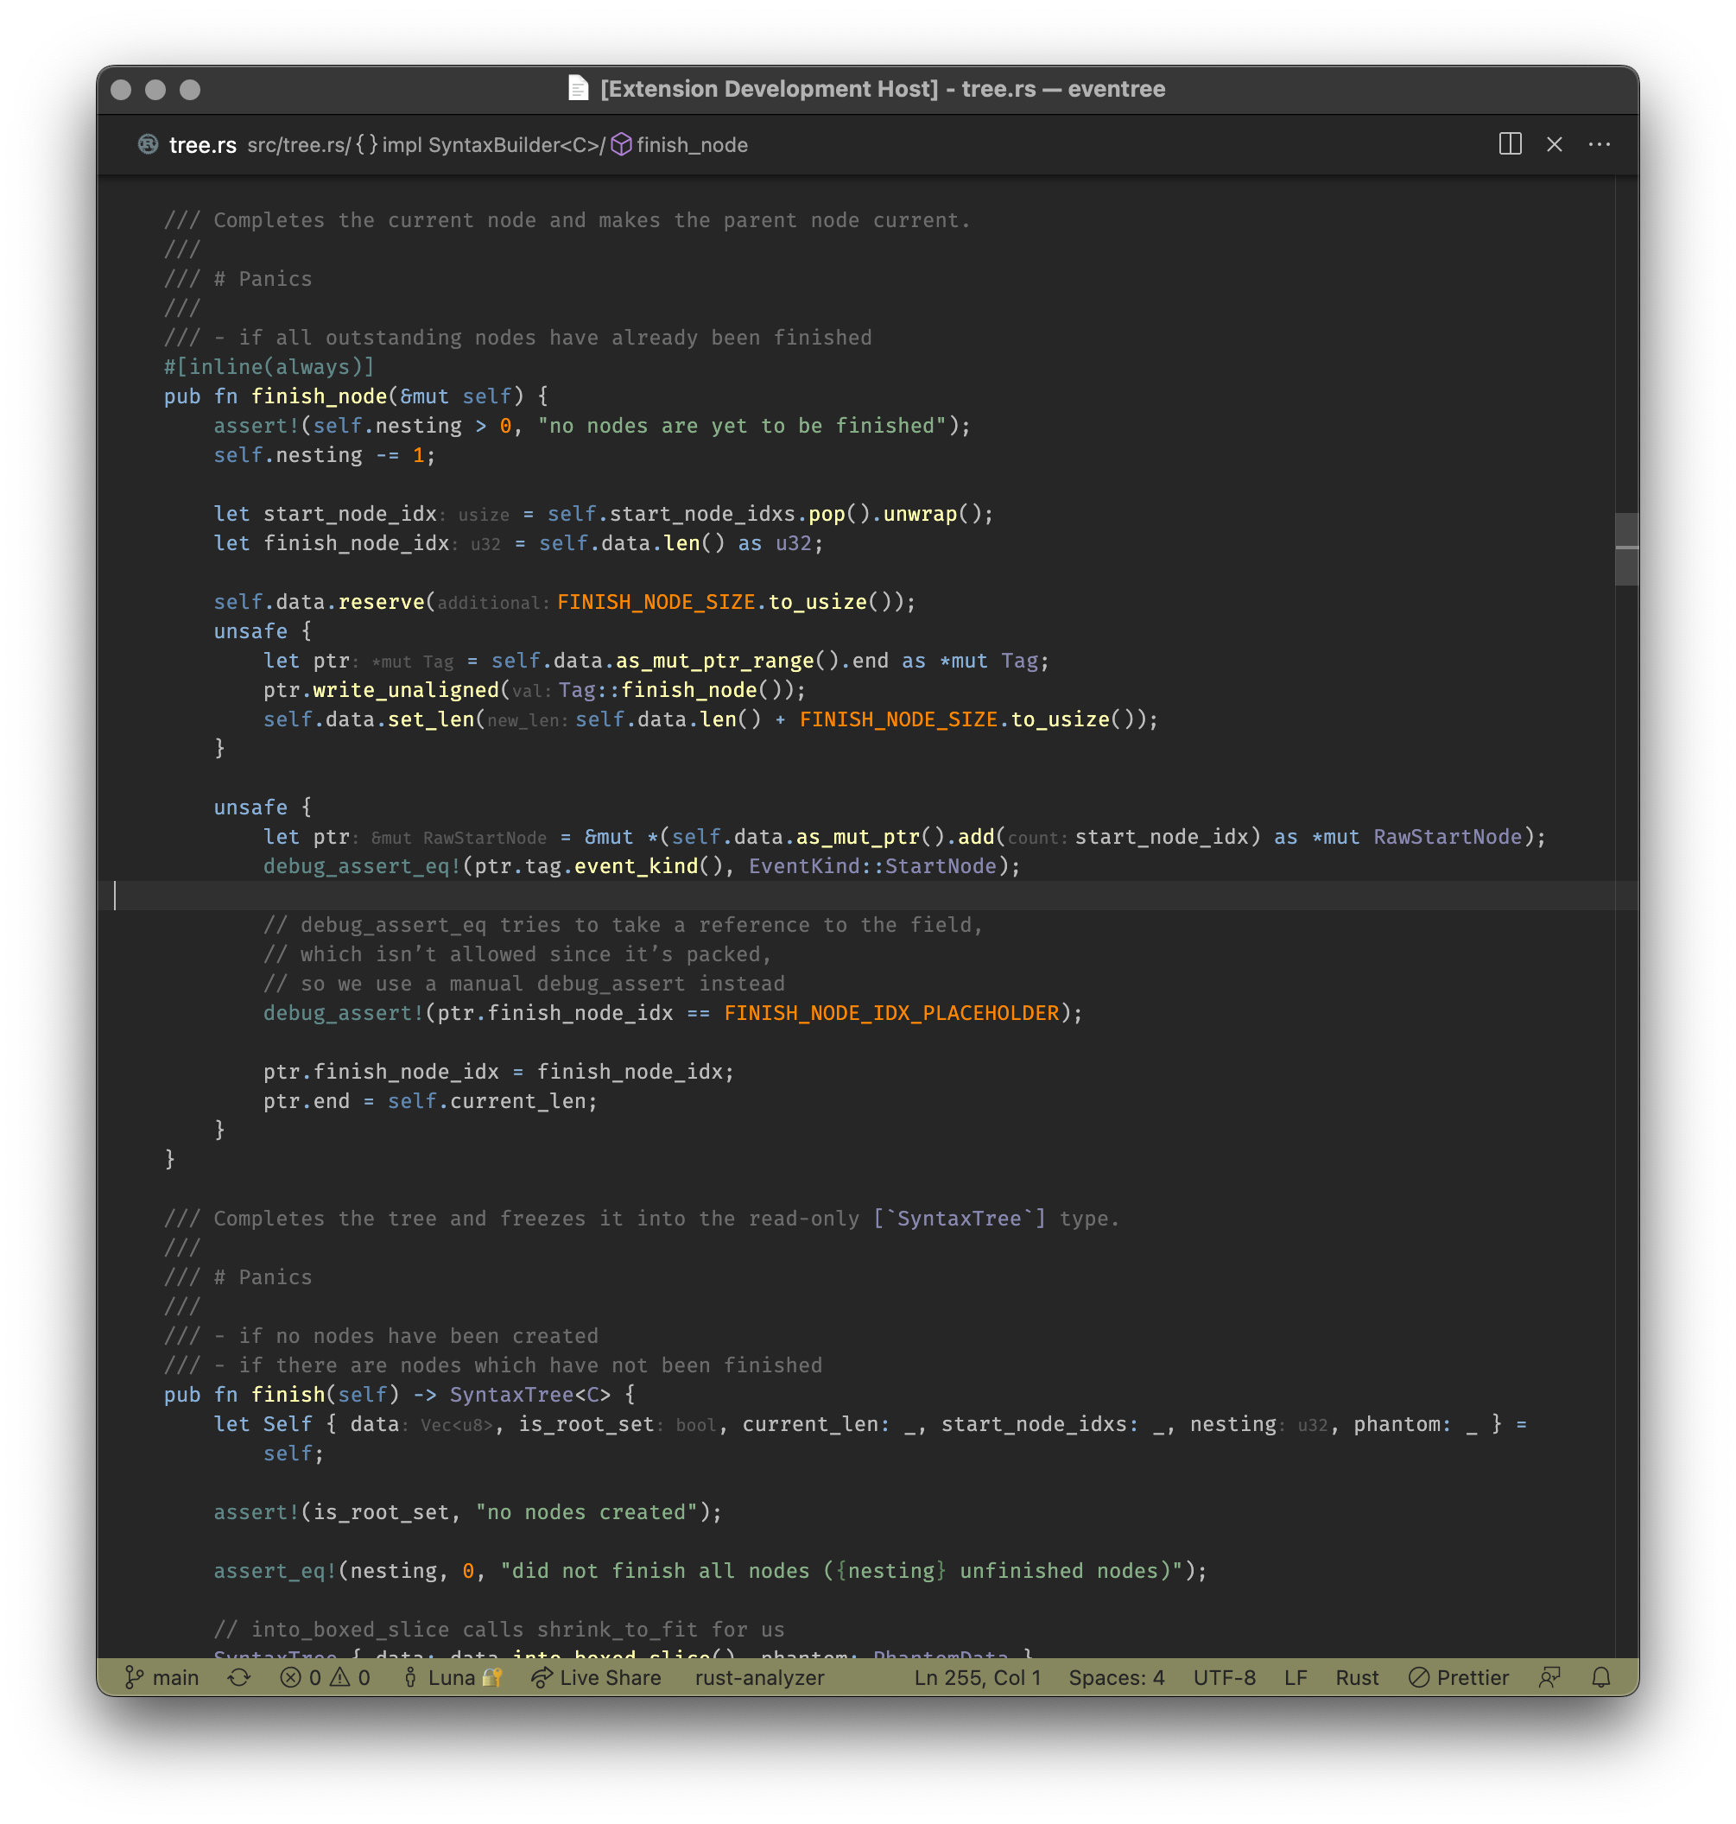Click the Live Share status item

[x=597, y=1678]
